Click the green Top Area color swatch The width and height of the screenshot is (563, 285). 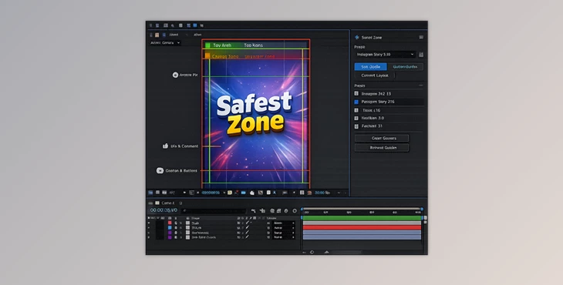207,45
